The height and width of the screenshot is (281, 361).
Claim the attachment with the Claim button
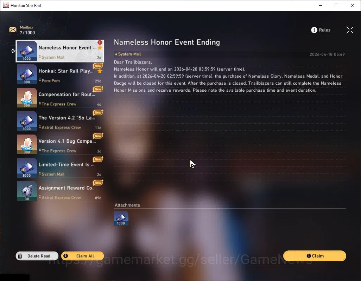point(315,256)
